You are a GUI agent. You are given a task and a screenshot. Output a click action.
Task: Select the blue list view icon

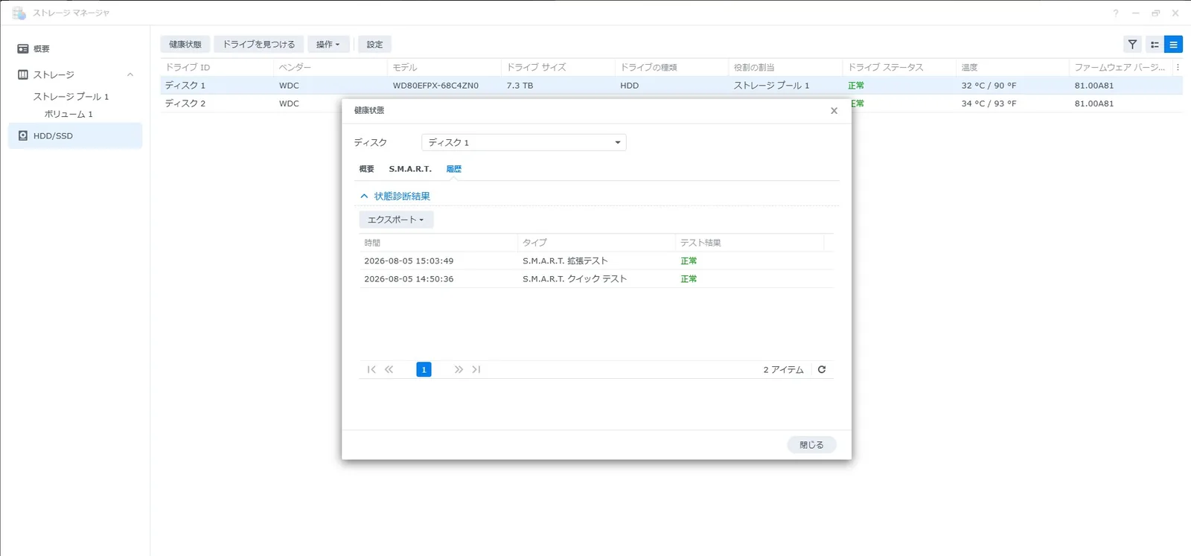tap(1173, 45)
